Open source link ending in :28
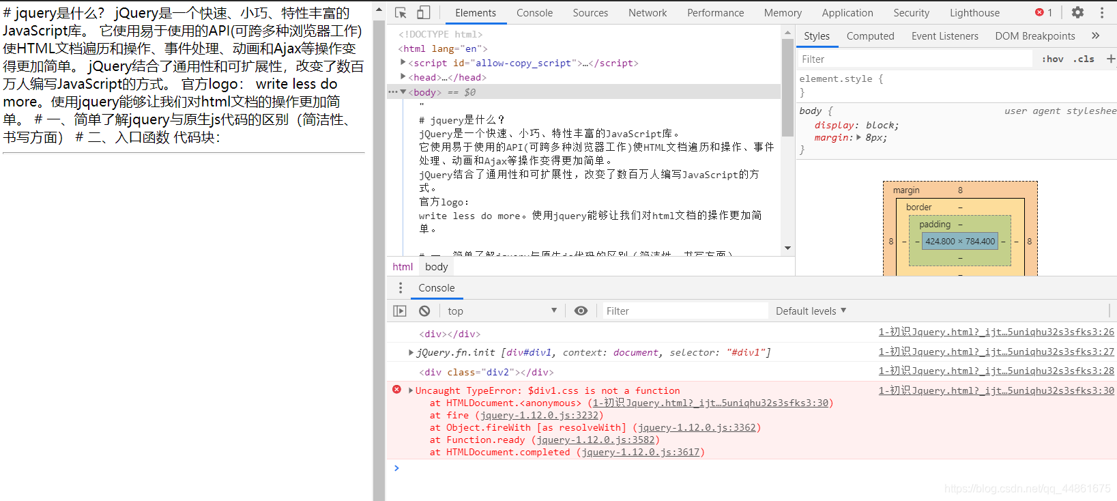The height and width of the screenshot is (501, 1117). coord(996,371)
